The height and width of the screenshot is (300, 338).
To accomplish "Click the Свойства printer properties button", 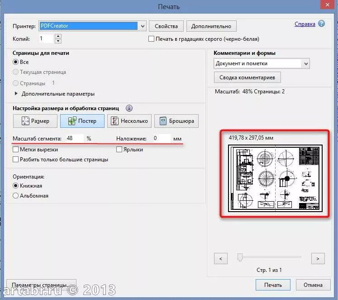I will [166, 26].
